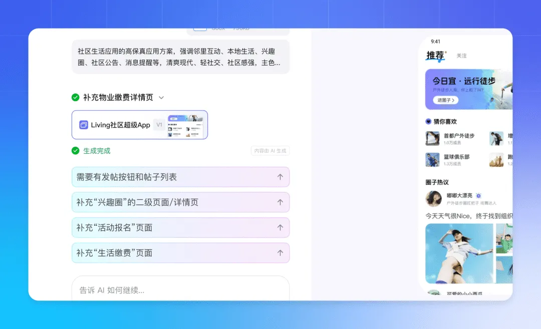541x329 pixels.
Task: Click the 猜你喜欢 section heading
Action: click(x=445, y=121)
